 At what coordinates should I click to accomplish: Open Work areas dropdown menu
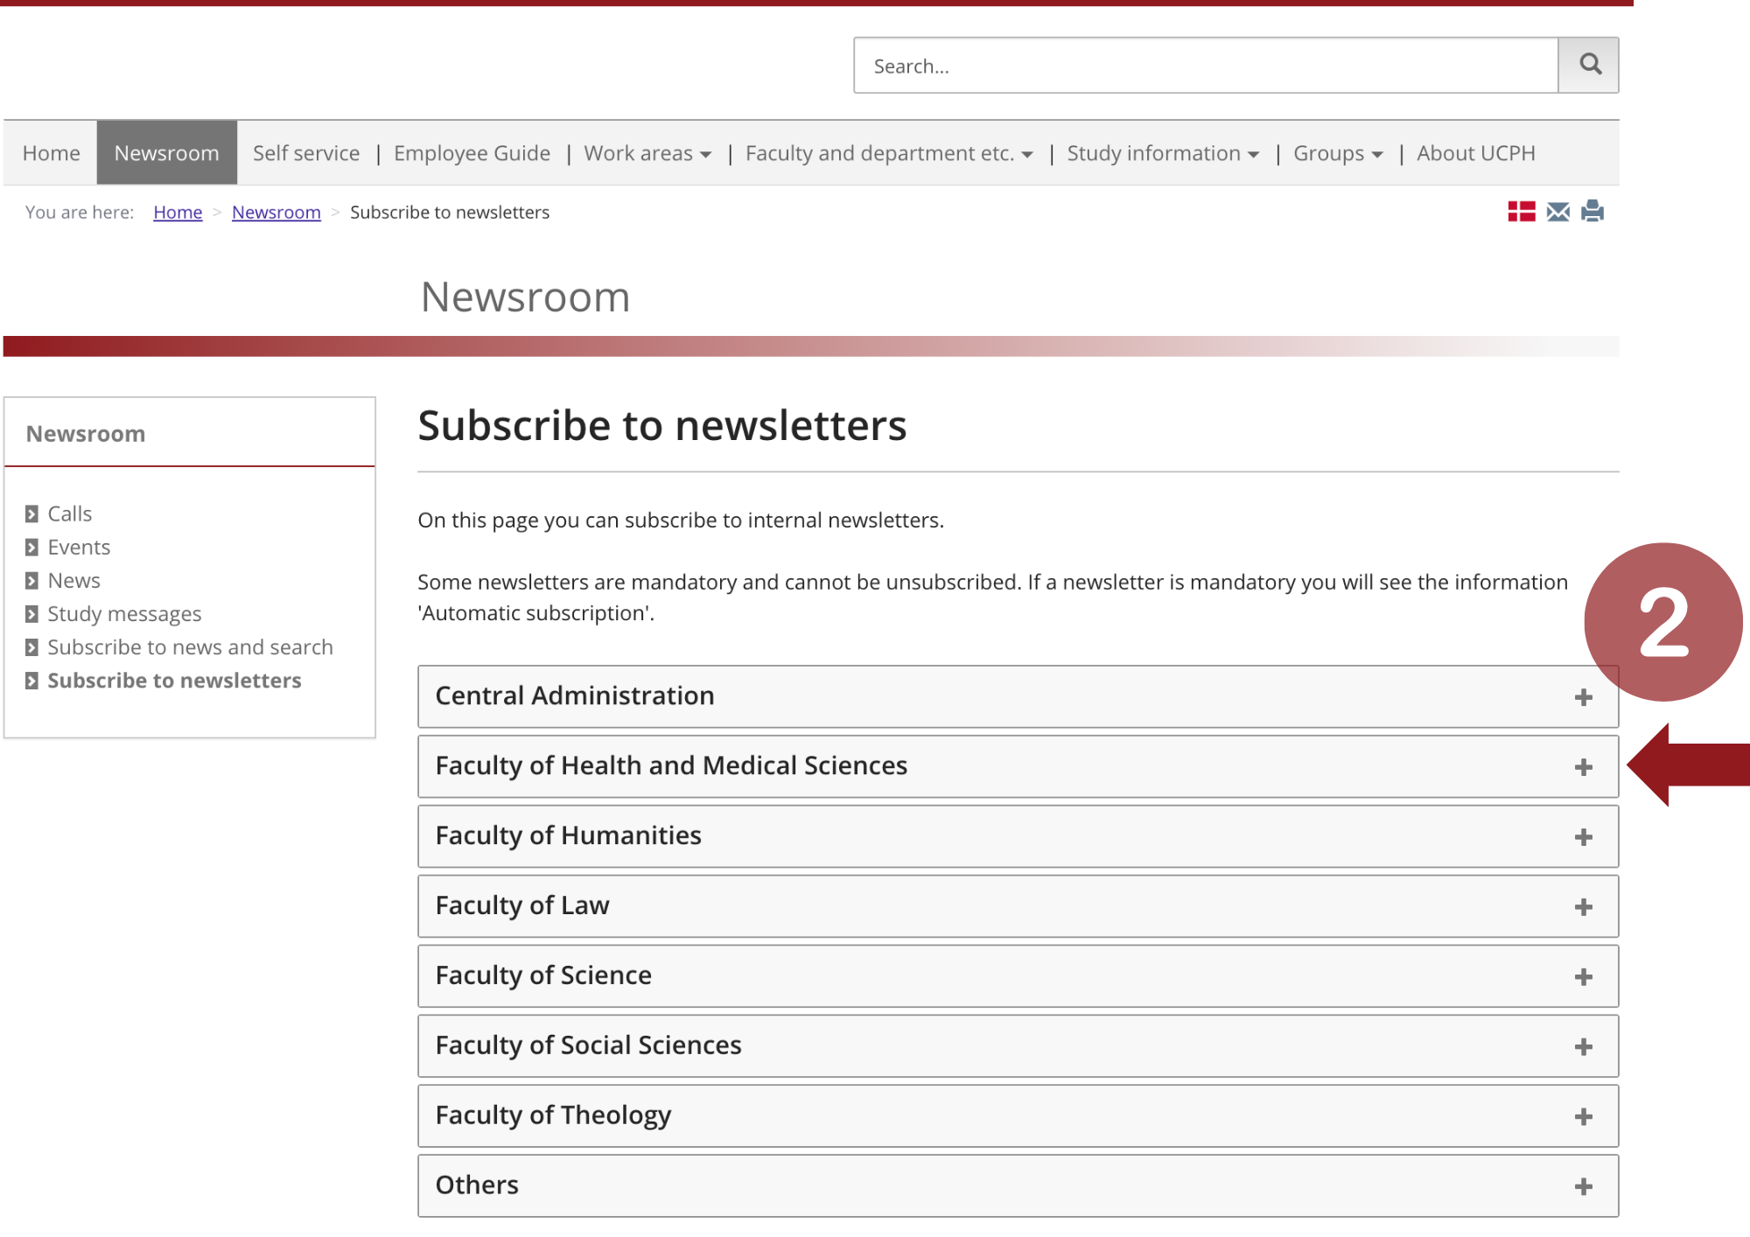coord(647,154)
